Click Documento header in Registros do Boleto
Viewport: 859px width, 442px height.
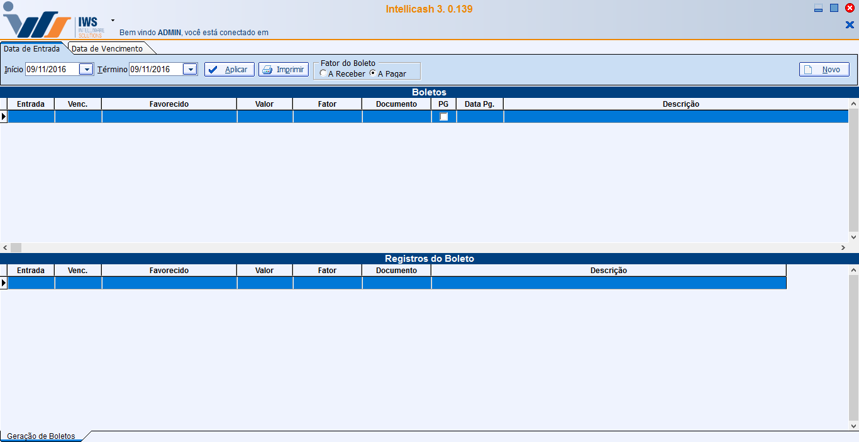[x=397, y=270]
